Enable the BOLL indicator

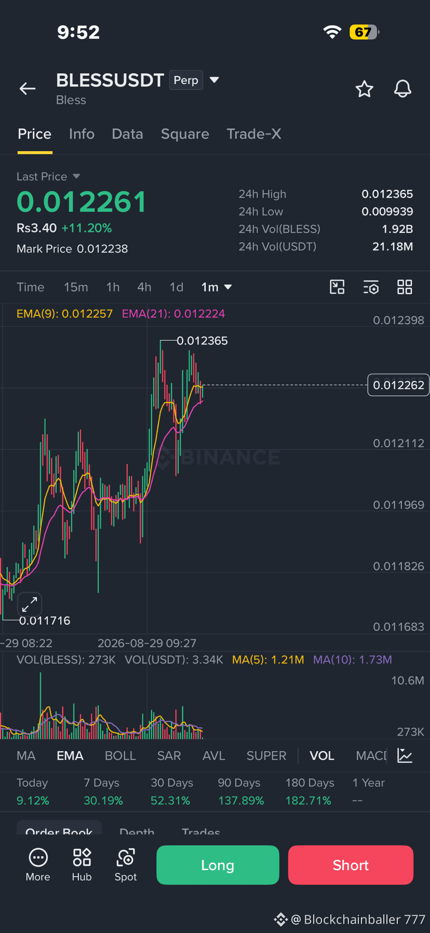pos(120,755)
